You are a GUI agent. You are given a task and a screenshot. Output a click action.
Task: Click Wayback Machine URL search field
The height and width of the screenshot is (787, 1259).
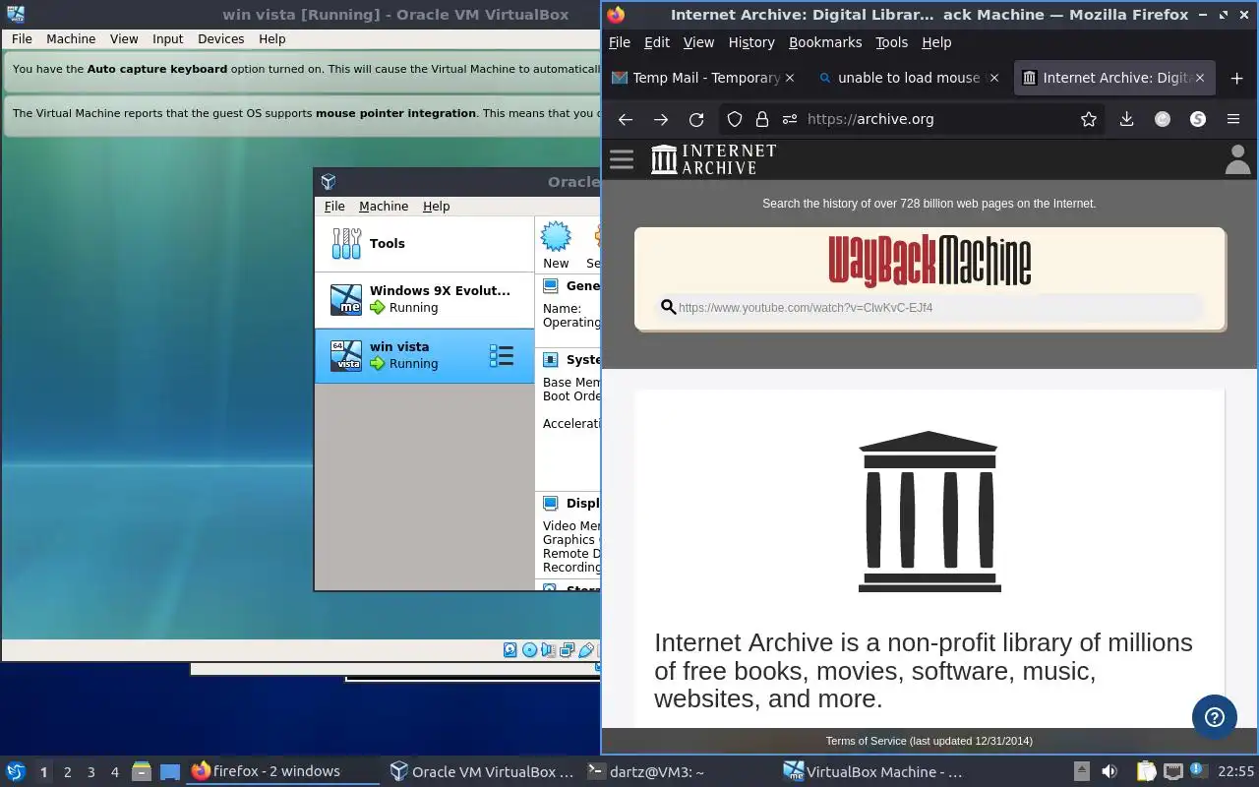click(x=929, y=307)
